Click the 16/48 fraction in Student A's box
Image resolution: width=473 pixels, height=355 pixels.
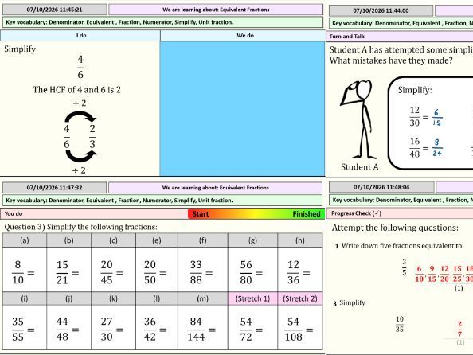415,148
